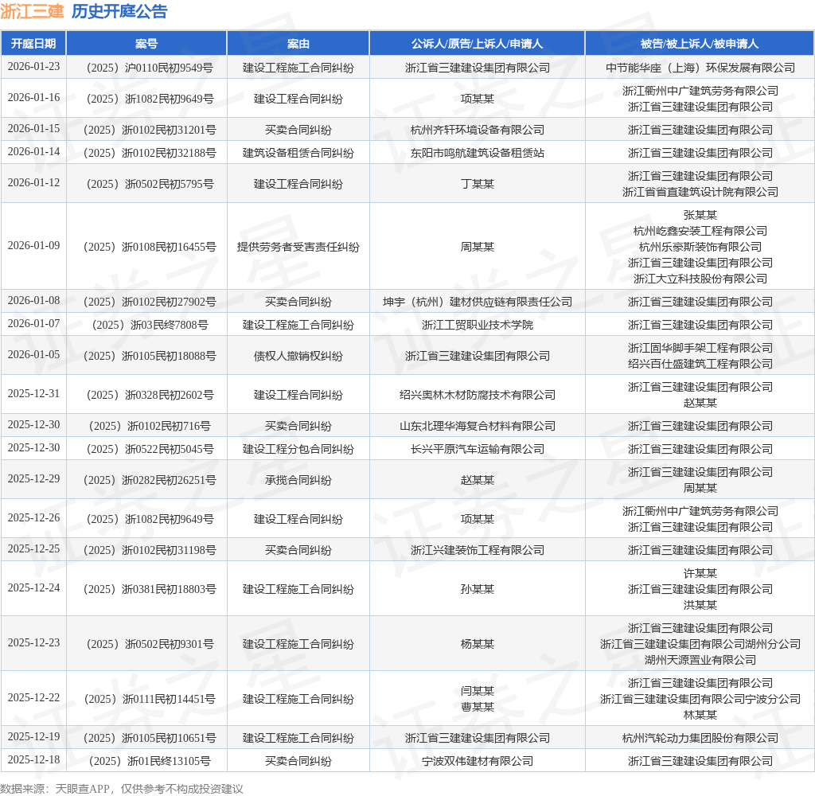The height and width of the screenshot is (796, 815).
Task: Click case number (2025)浙0502民初5795号
Action: pos(150,184)
